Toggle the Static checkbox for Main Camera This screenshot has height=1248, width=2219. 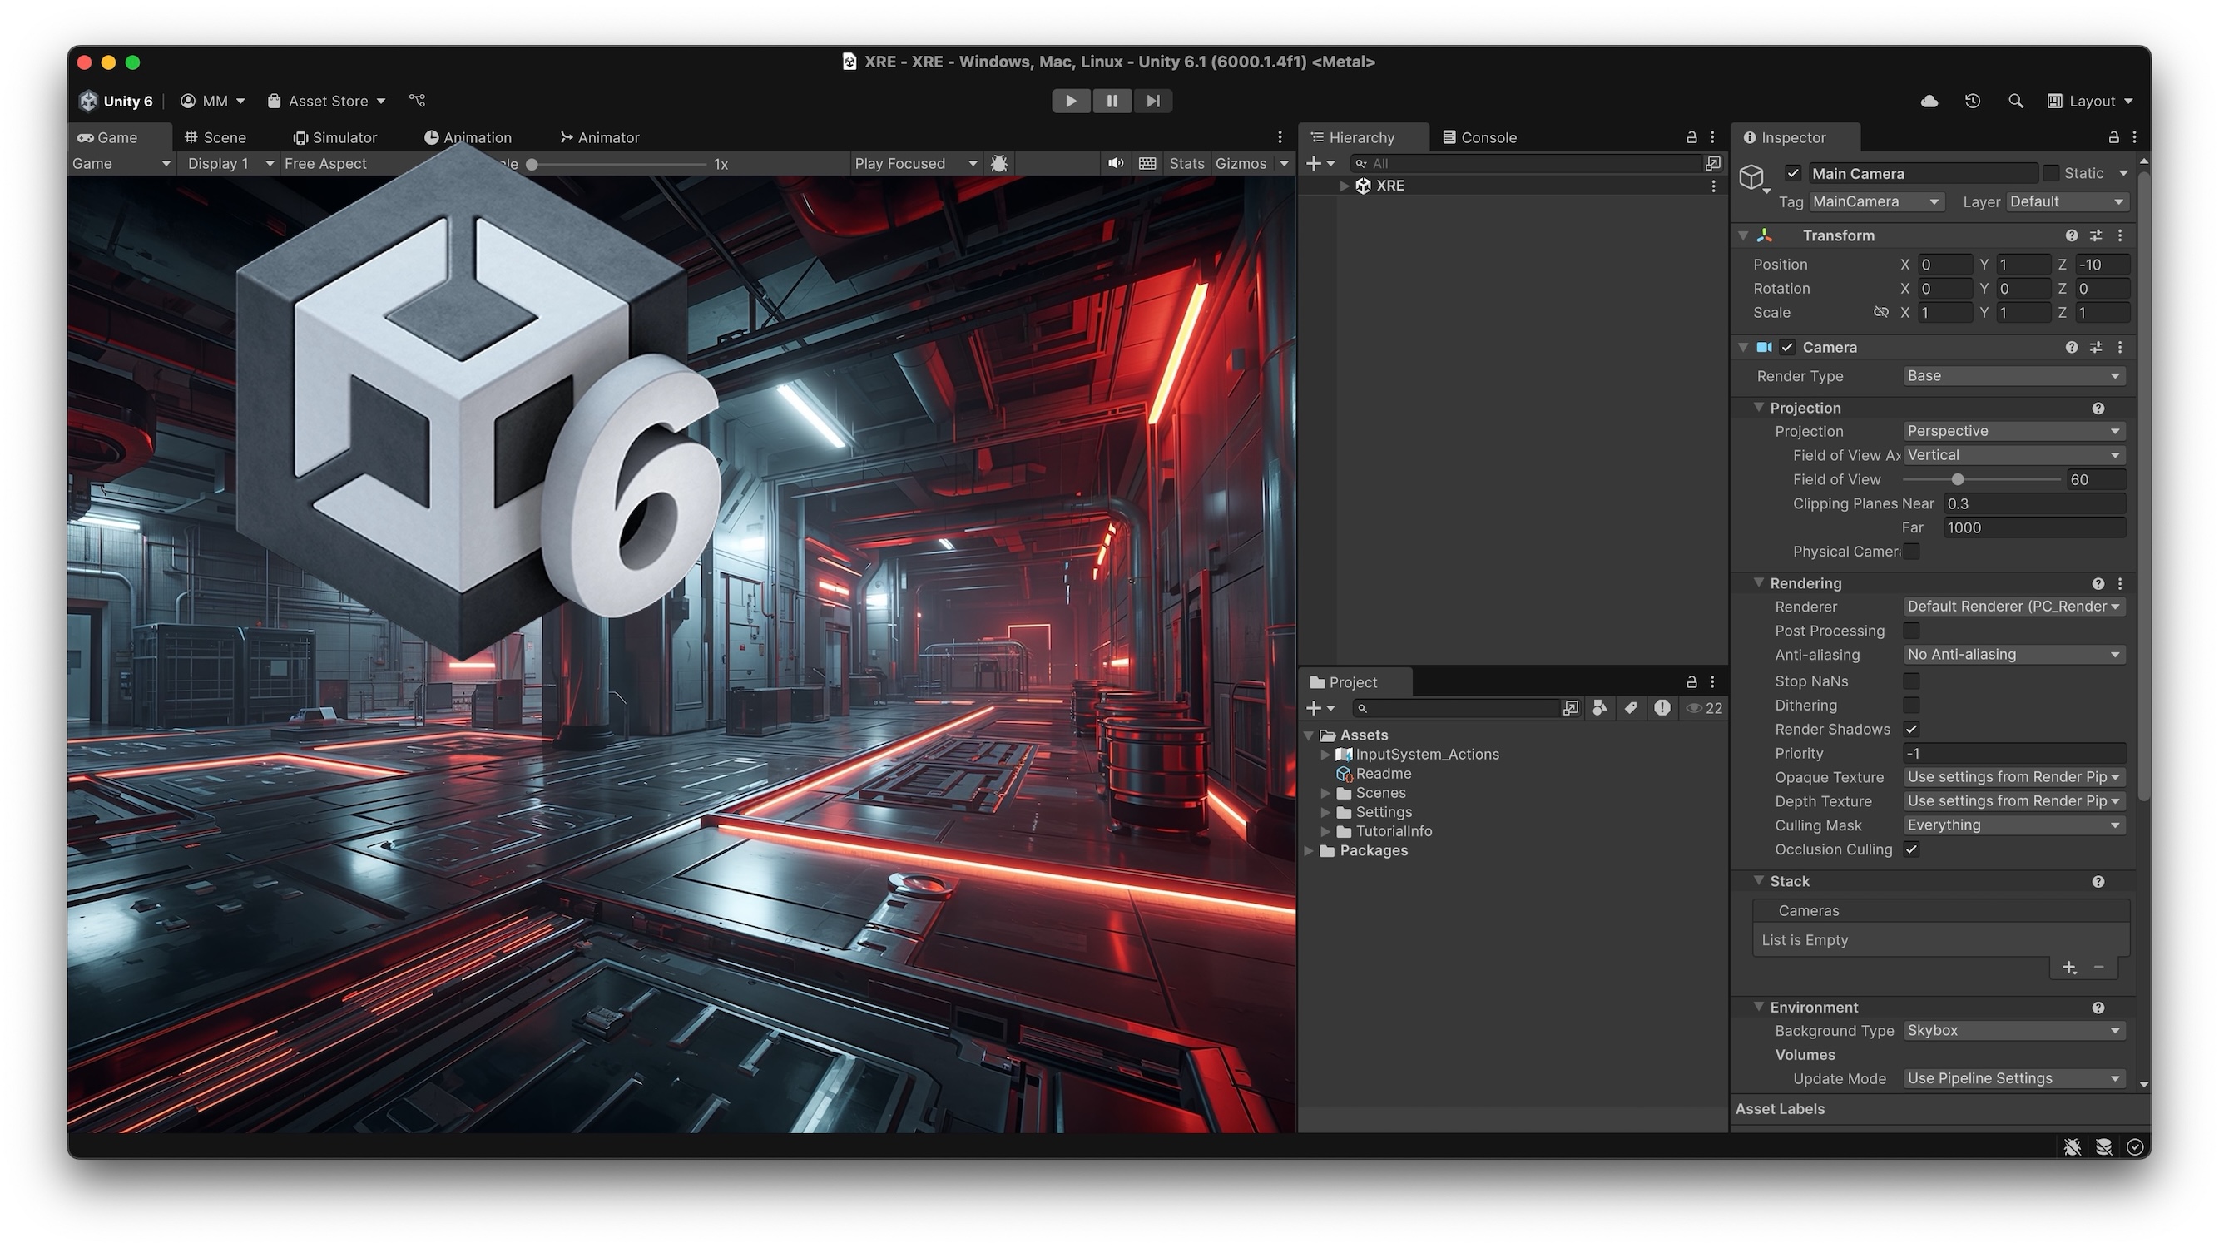pyautogui.click(x=2051, y=173)
